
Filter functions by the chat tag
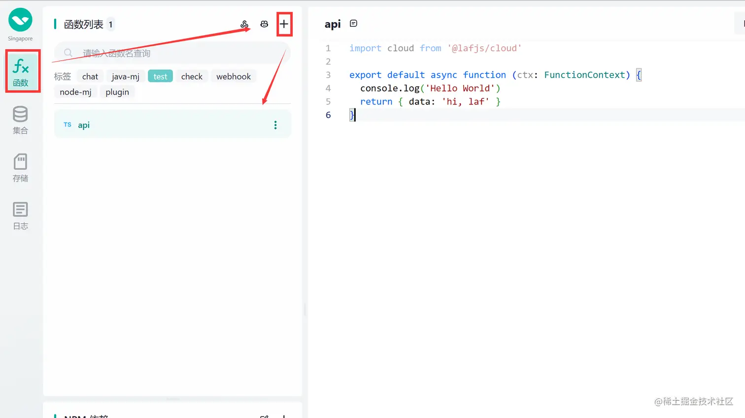click(x=90, y=76)
